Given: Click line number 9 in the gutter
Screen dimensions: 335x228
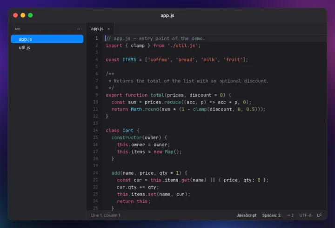Looking at the screenshot, I should 97,95.
